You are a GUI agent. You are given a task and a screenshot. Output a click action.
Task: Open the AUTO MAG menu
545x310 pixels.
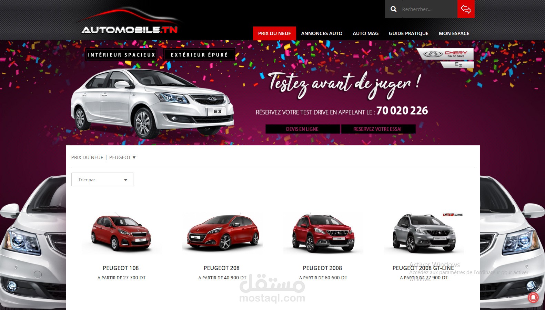[365, 33]
